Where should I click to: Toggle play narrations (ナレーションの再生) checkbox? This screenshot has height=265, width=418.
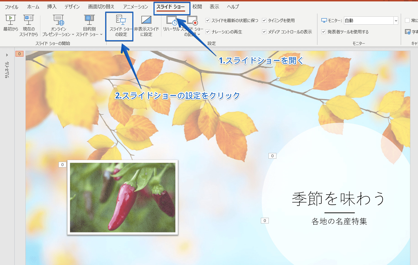[x=208, y=32]
